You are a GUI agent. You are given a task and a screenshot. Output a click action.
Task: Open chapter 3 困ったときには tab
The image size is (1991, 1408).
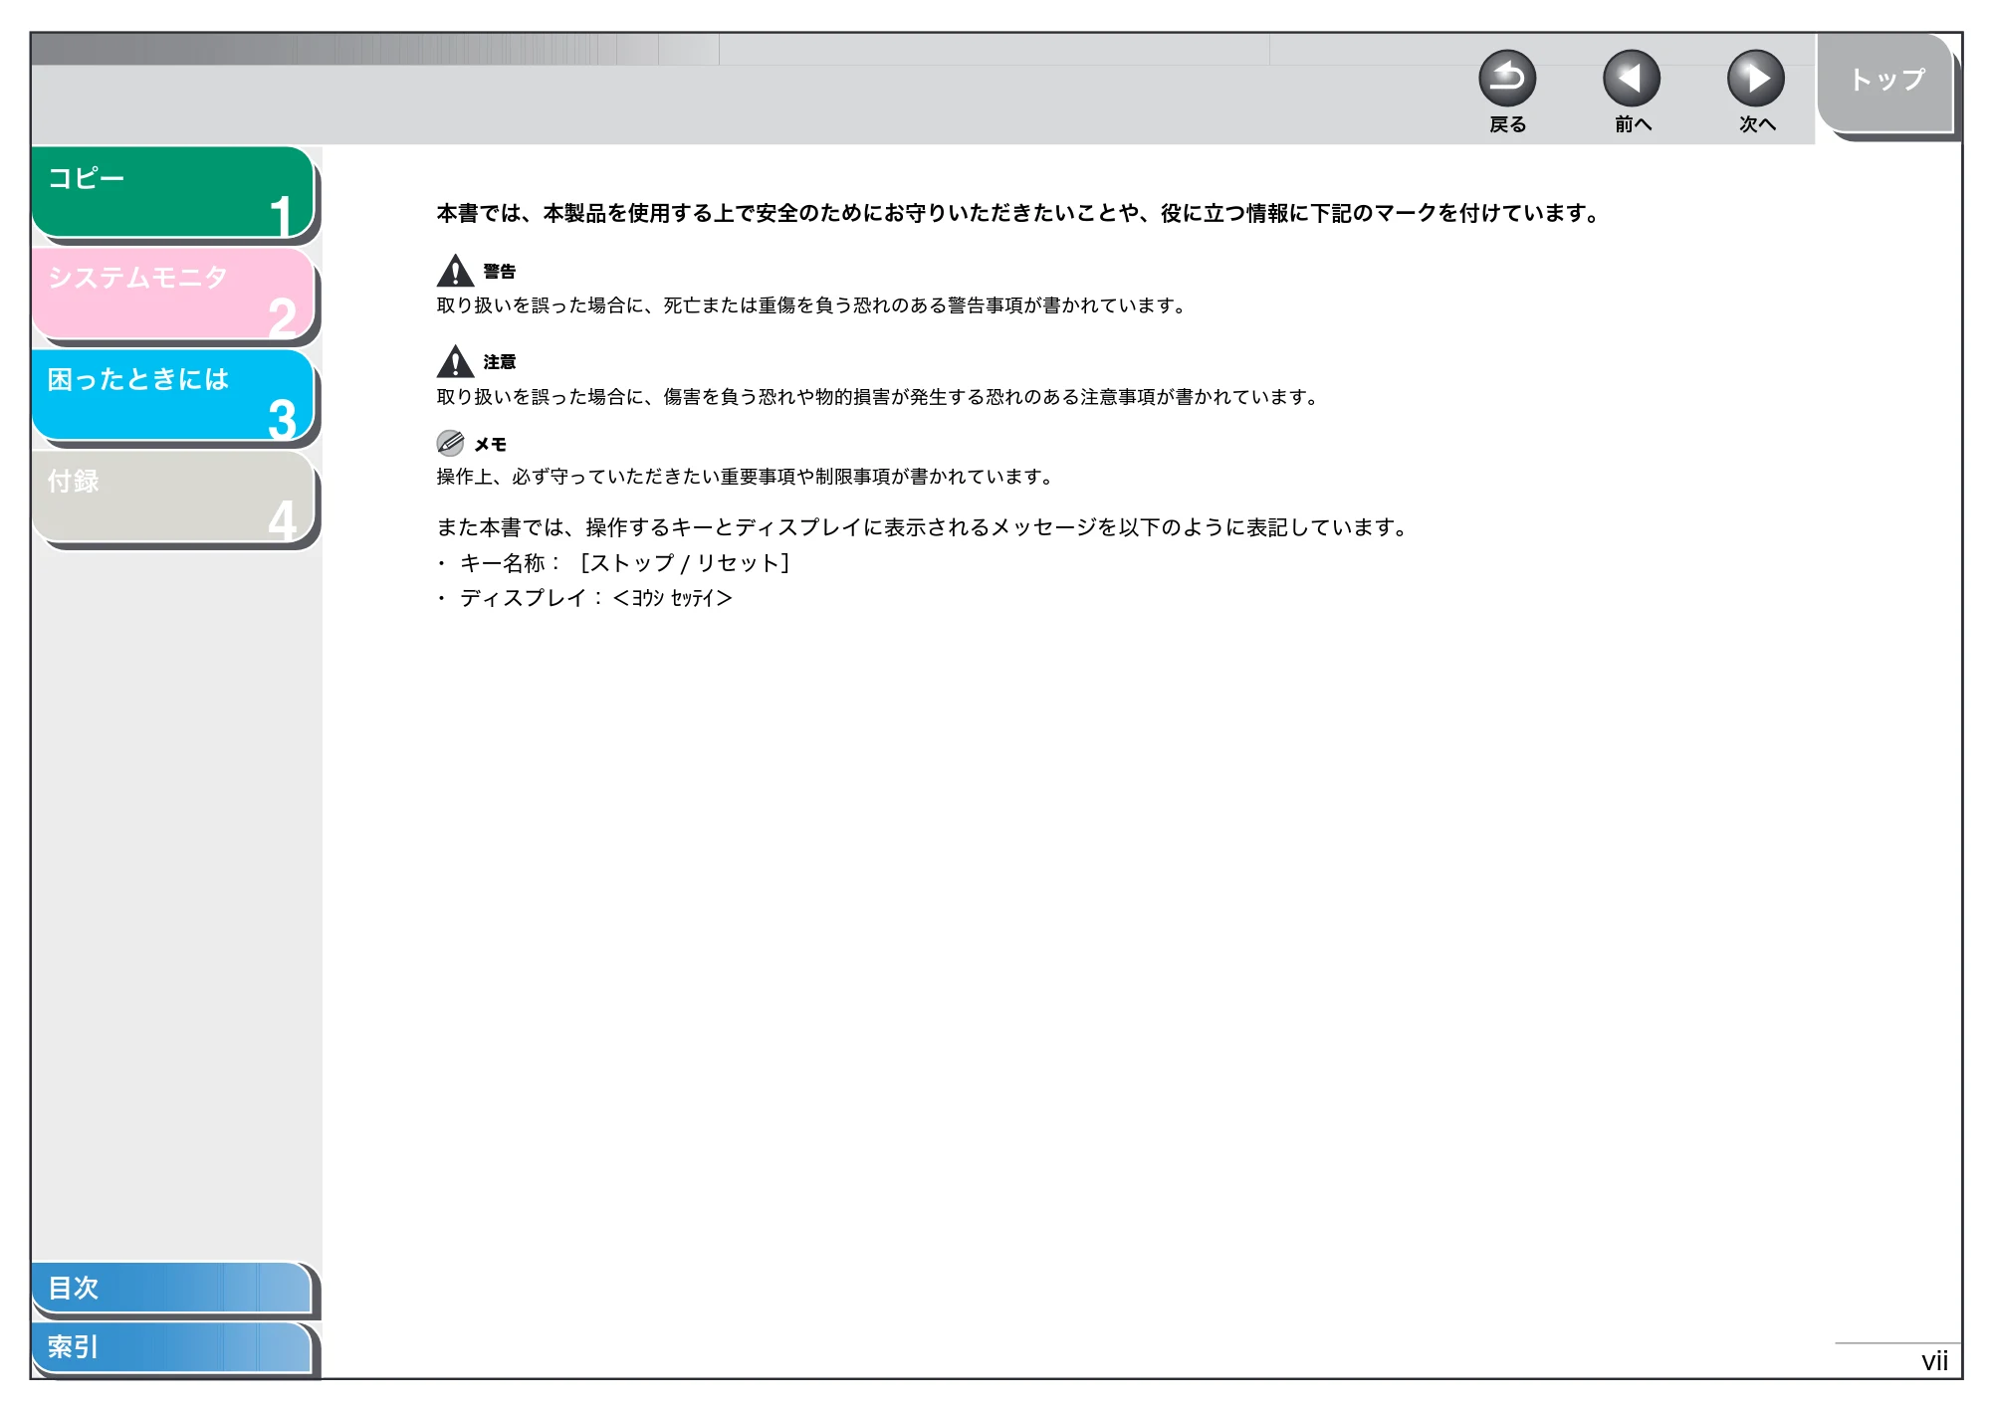173,395
